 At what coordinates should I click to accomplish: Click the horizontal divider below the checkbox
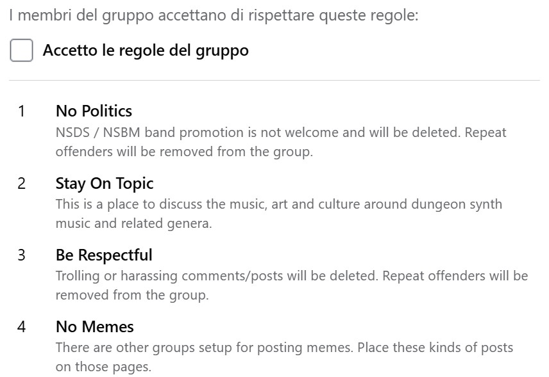tap(274, 81)
